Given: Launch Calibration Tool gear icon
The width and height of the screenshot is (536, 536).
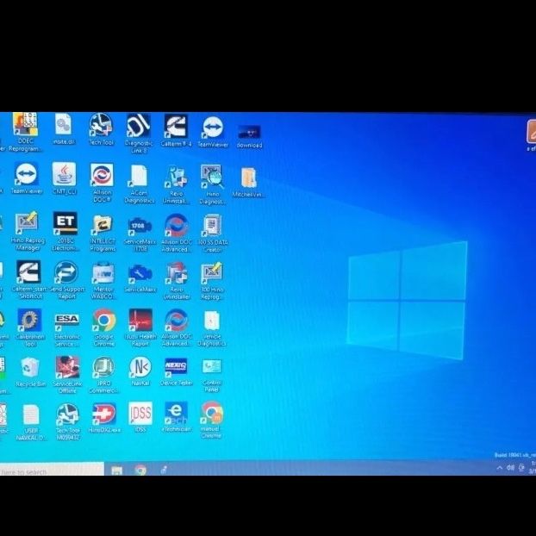Looking at the screenshot, I should click(x=30, y=327).
